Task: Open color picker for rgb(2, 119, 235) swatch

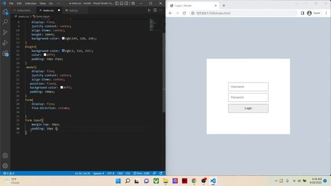Action: tap(63, 51)
